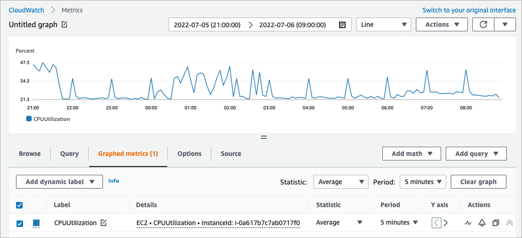Duplicate the CPUUtilization metric row

(496, 223)
